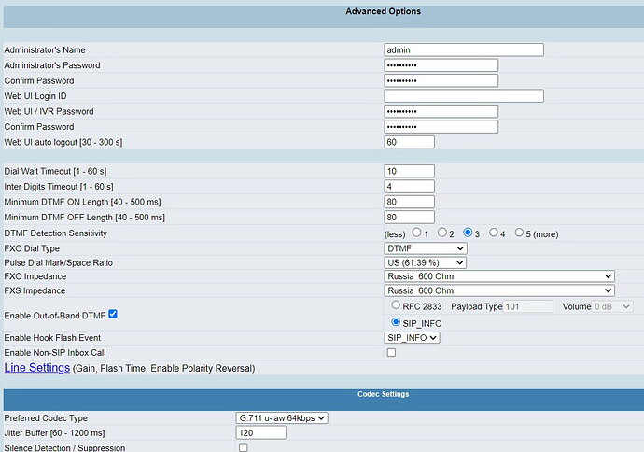Open the Volume 0 dB dropdown
The image size is (644, 452).
click(x=612, y=306)
